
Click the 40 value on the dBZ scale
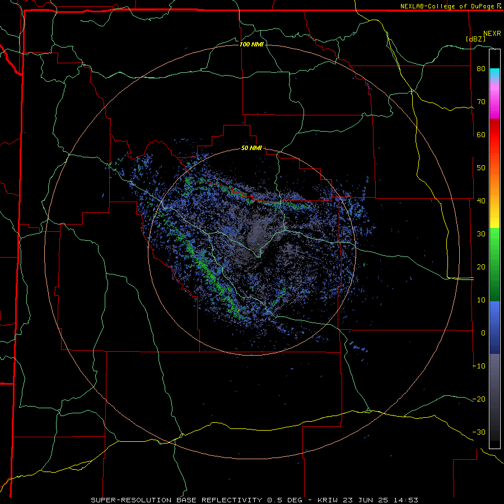(481, 201)
